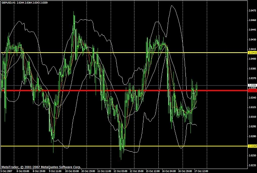Image resolution: width=257 pixels, height=173 pixels.
Task: Select the upper yellow horizontal line
Action: [125, 53]
